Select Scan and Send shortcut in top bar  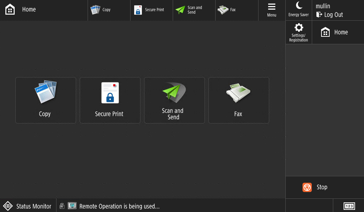194,10
